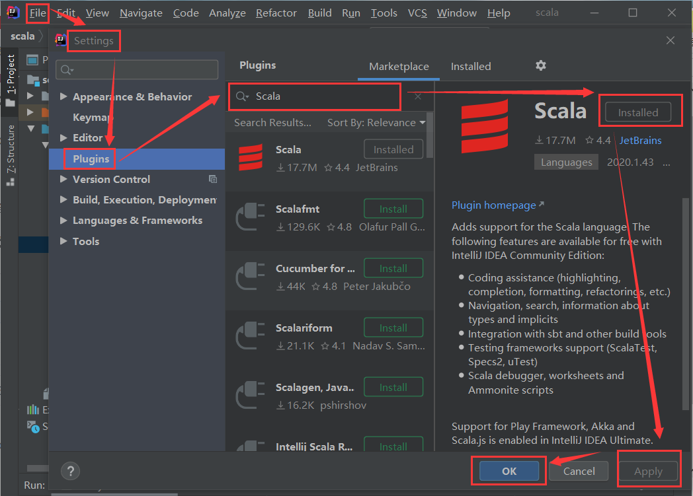Install the Scalafmt plugin
The height and width of the screenshot is (496, 693).
393,209
